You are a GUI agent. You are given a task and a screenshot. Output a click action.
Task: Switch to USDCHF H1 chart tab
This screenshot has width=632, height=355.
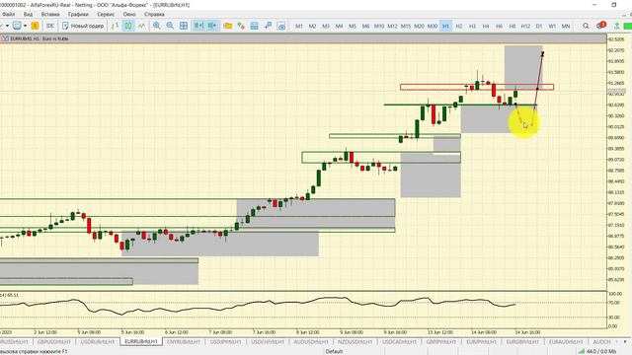tap(268, 342)
